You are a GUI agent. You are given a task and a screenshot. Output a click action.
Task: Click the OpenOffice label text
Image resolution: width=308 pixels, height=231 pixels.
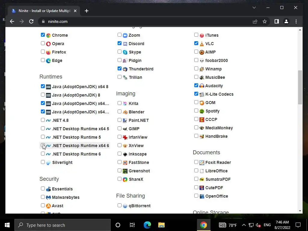217,196
